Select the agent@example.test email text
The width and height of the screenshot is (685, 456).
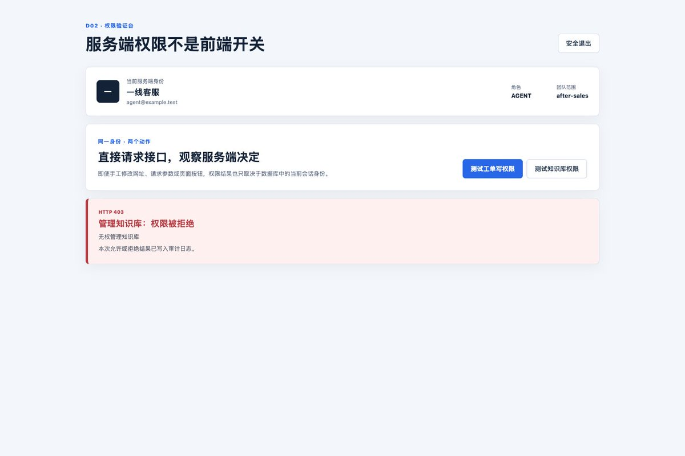coord(152,102)
